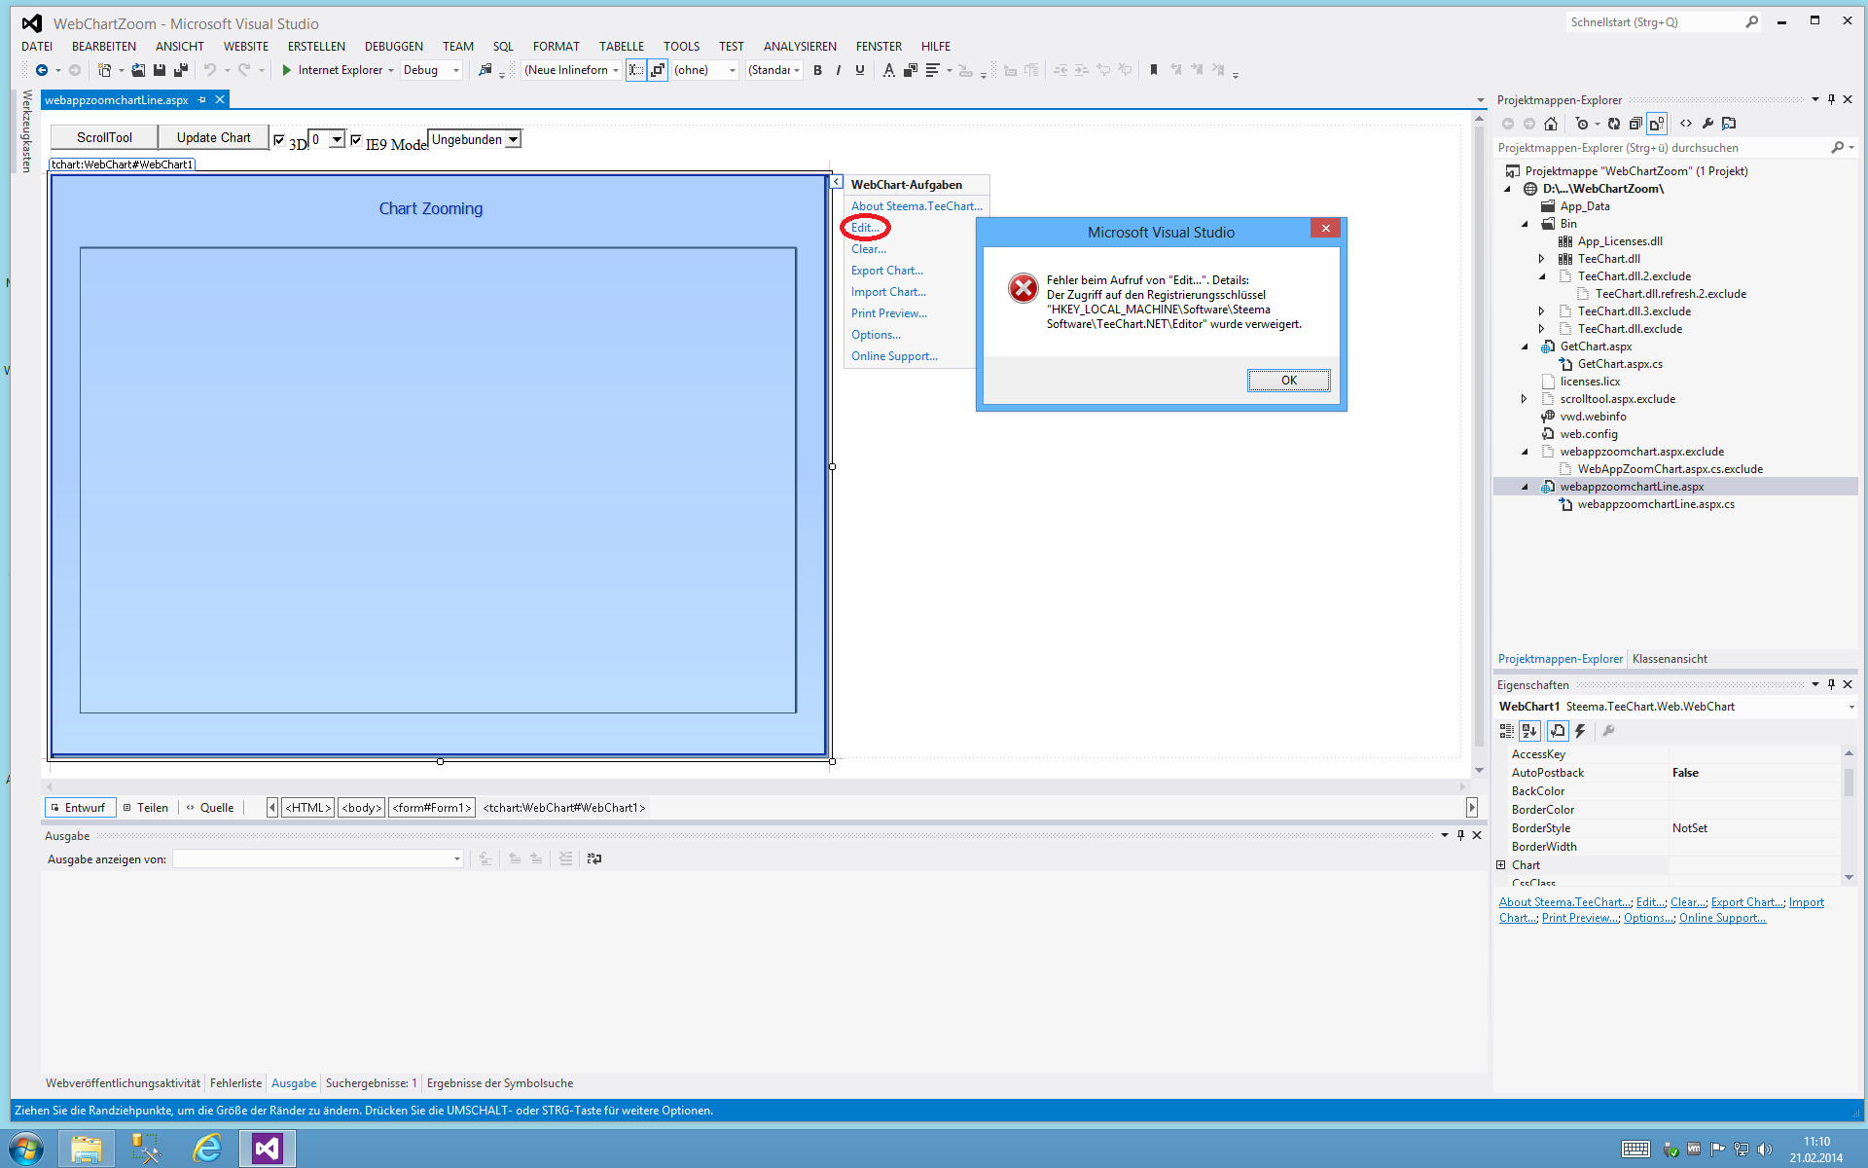This screenshot has height=1168, width=1868.
Task: Toggle Properties view in Eigenschaften panel
Action: tap(1558, 731)
